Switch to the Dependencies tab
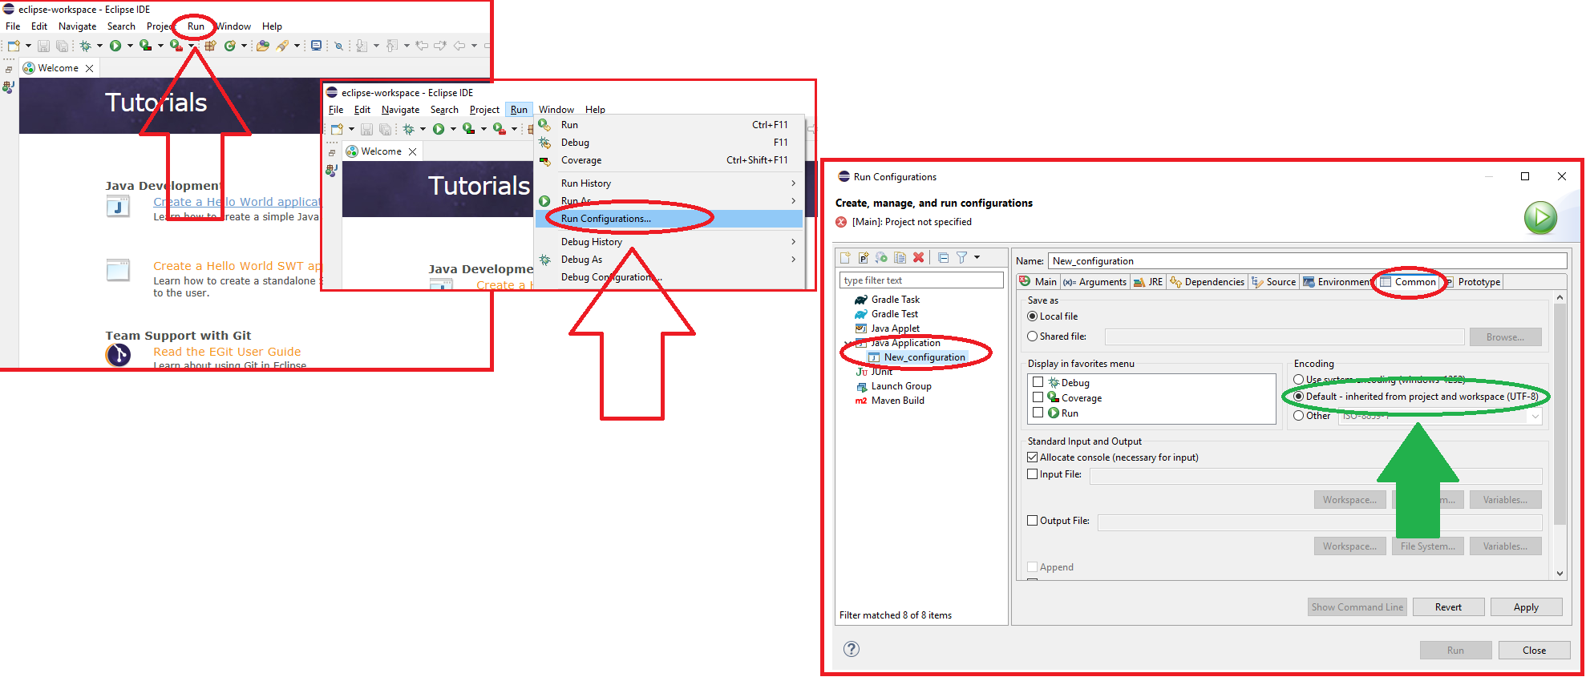 coord(1207,282)
